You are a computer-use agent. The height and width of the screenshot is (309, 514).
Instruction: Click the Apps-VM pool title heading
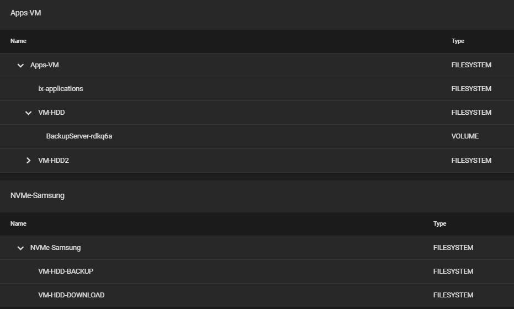tap(25, 13)
